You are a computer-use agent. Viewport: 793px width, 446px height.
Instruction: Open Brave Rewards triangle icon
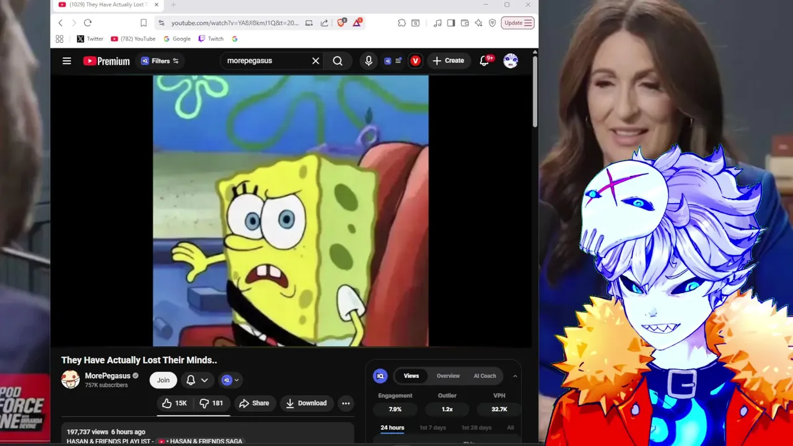coord(357,23)
